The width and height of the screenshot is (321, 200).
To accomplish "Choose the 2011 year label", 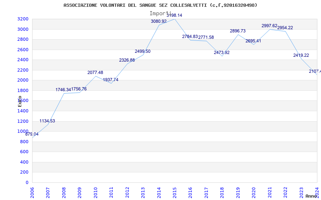I will tap(112, 192).
